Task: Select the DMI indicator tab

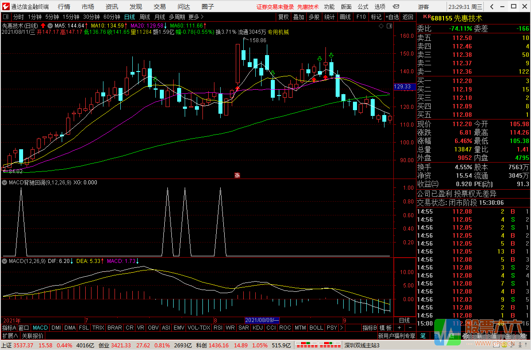Action: coord(56,328)
